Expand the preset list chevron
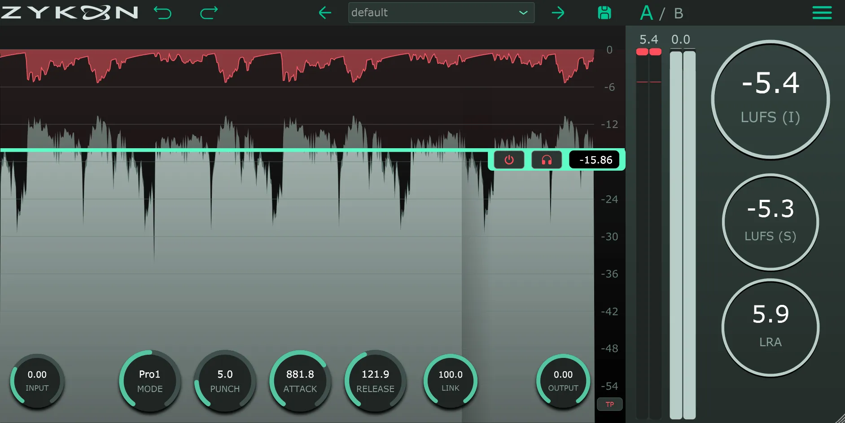Viewport: 845px width, 423px height. (x=523, y=13)
